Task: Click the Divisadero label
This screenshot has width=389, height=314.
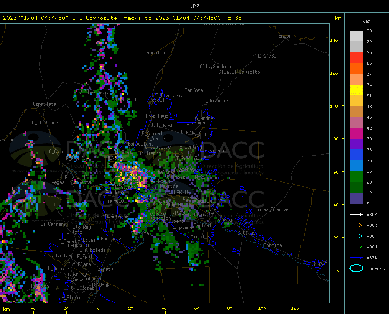Action: click(211, 151)
